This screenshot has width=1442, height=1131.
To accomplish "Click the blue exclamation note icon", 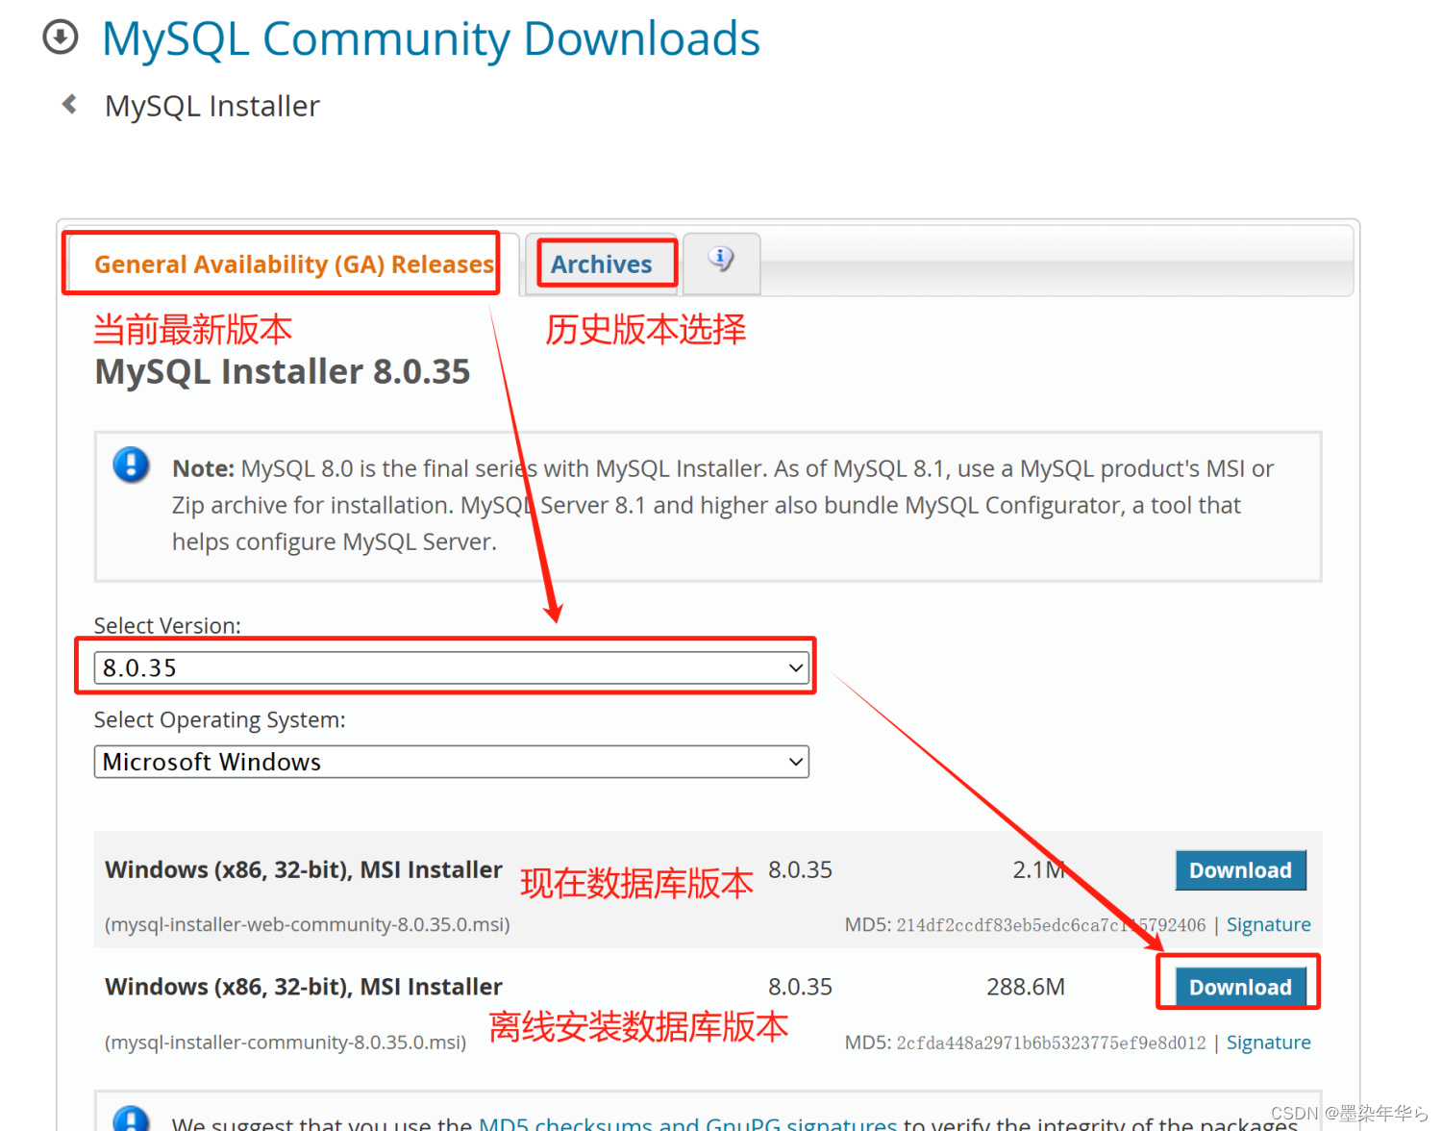I will click(x=131, y=465).
